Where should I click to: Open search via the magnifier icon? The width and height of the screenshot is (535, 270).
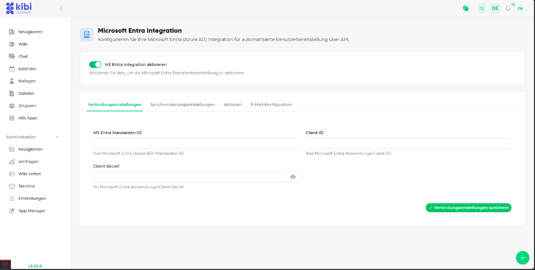click(482, 9)
